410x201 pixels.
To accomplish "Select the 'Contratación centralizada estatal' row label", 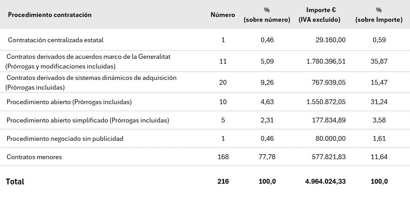I will [x=56, y=40].
